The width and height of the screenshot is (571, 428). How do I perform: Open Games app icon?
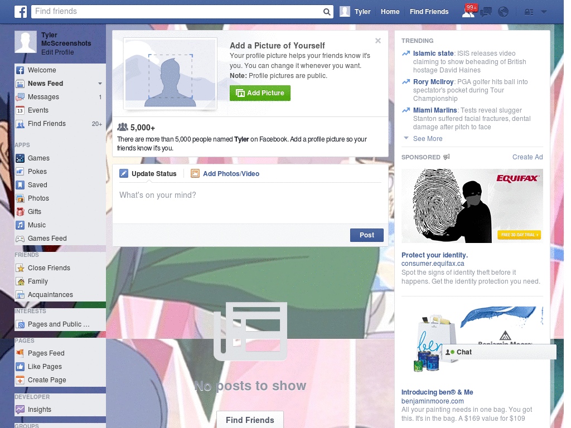20,158
